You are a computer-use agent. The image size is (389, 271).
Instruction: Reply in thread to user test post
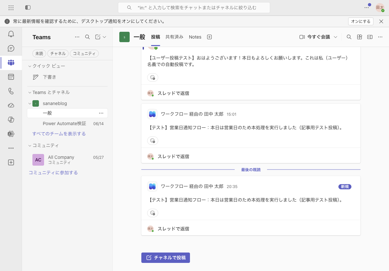tap(173, 93)
